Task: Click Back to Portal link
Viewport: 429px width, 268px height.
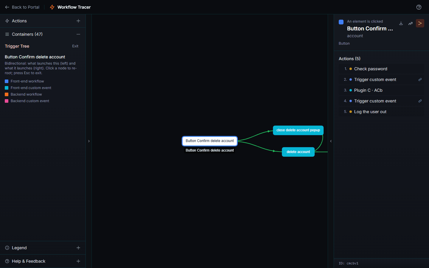Action: [22, 7]
